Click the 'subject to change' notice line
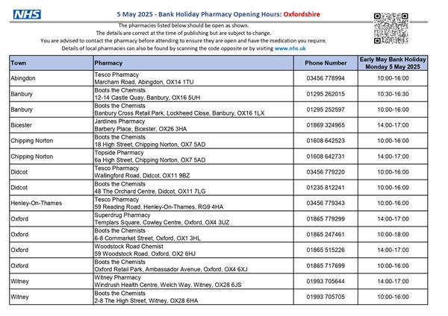This screenshot has height=316, width=448. point(184,33)
